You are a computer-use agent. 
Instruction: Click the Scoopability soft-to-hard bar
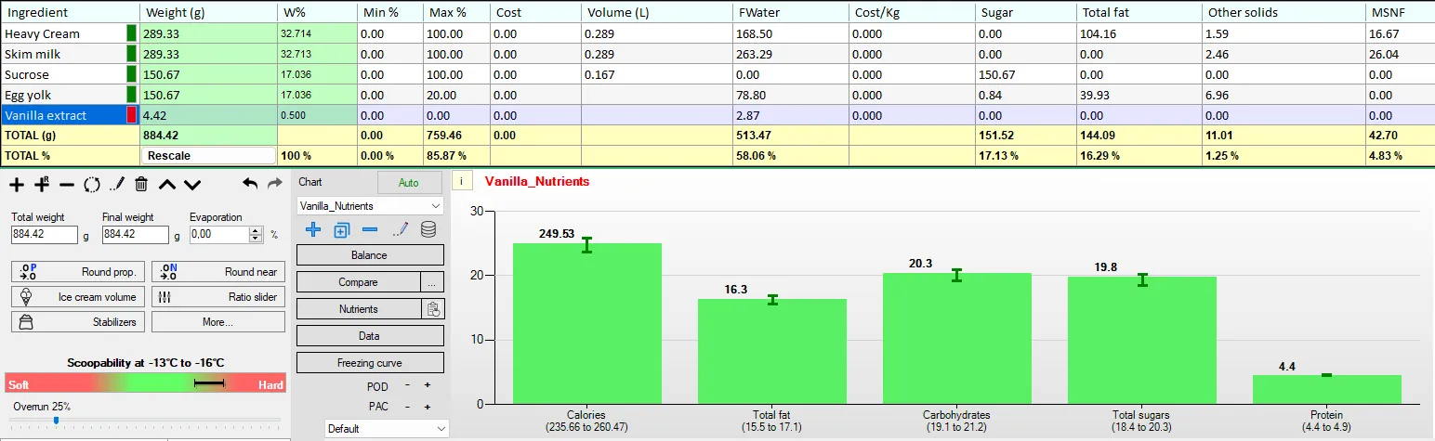pyautogui.click(x=145, y=384)
